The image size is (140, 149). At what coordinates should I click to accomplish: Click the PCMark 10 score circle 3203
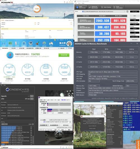(x=37, y=9)
